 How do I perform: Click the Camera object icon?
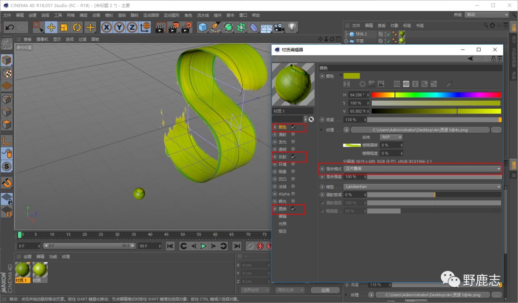tap(279, 27)
